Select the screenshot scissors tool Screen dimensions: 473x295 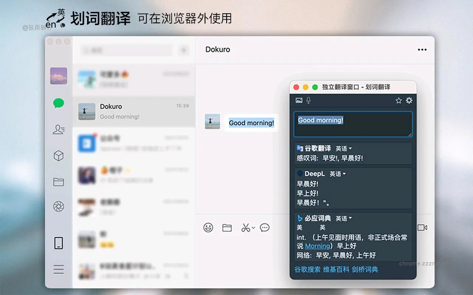pos(246,228)
